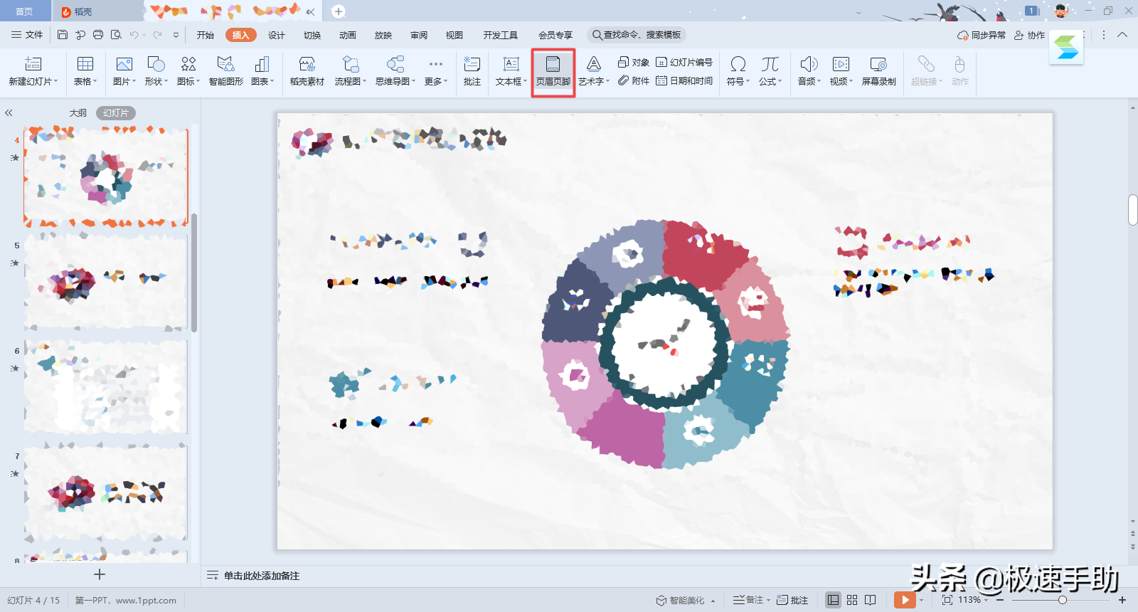The height and width of the screenshot is (612, 1138).
Task: Expand the WordArt (艺术字) dropdown
Action: 594,71
